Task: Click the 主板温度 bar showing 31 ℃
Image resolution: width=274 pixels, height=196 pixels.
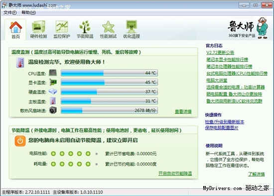Action: point(109,101)
